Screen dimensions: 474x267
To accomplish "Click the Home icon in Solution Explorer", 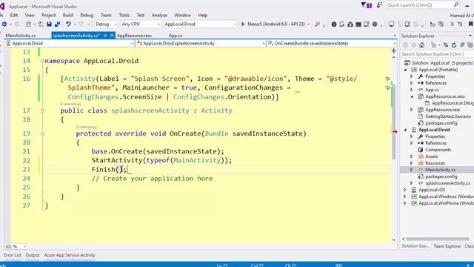I will pos(421,45).
